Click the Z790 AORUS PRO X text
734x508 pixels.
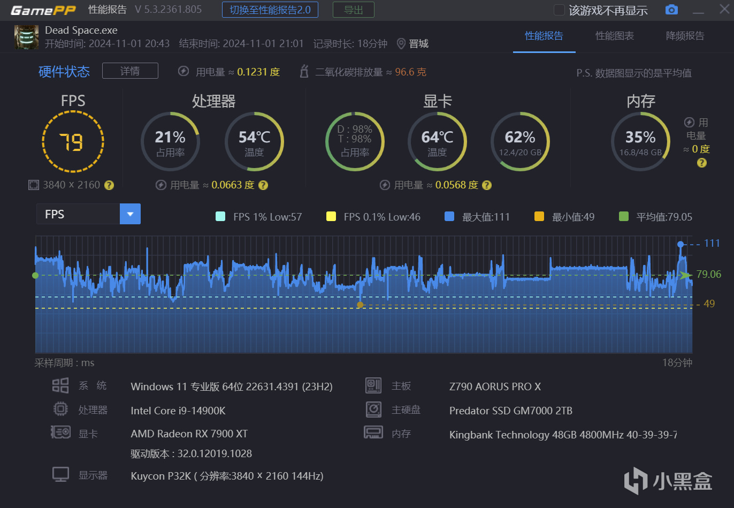[495, 386]
